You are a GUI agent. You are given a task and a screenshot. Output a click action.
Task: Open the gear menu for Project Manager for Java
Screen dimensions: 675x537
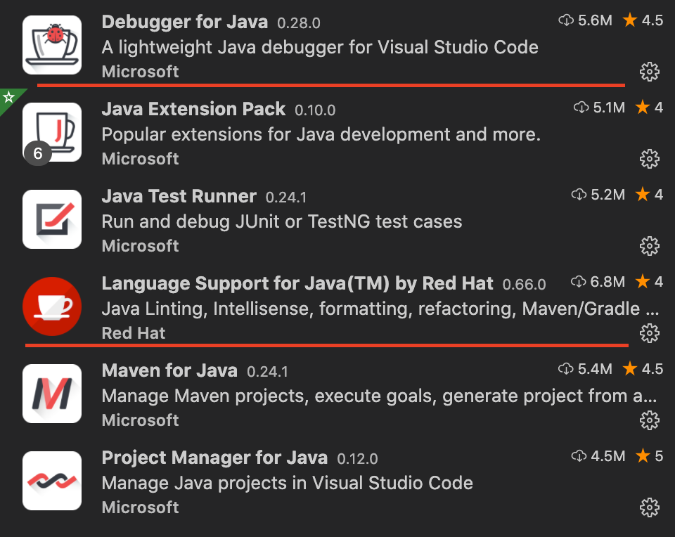pos(650,507)
